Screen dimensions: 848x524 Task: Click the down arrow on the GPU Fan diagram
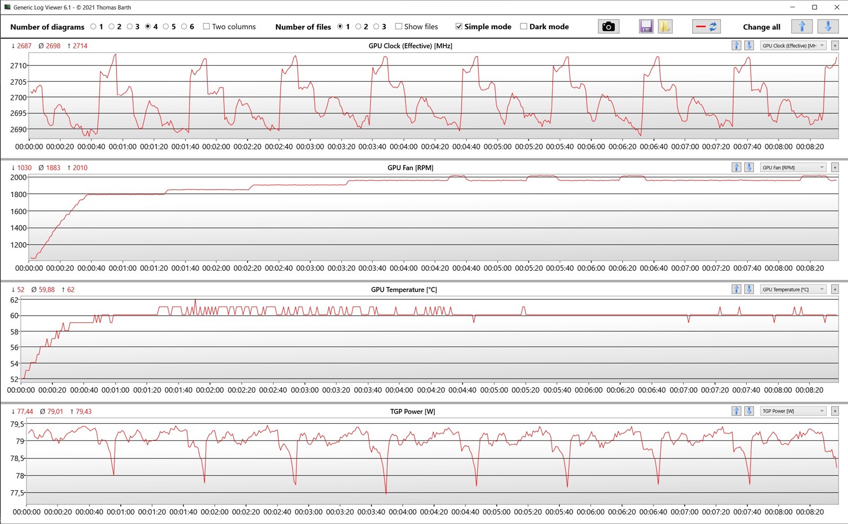749,167
